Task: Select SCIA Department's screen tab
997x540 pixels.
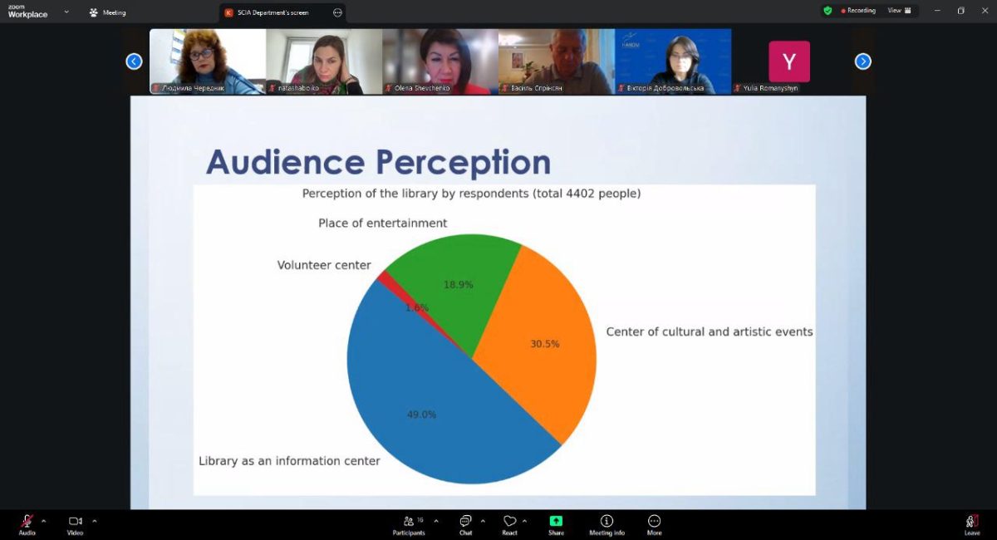Action: point(274,12)
